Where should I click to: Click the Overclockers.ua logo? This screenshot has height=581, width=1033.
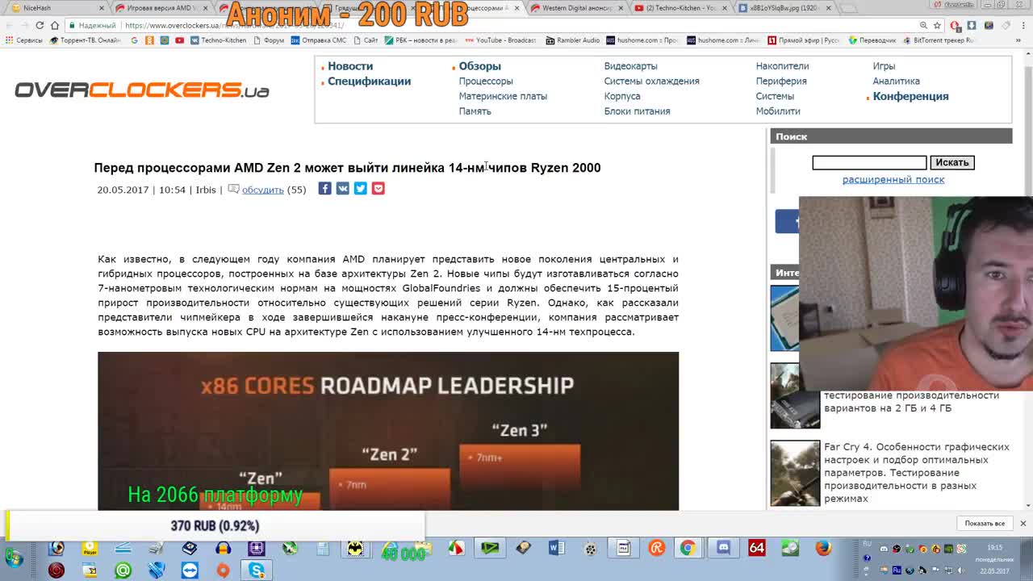tap(142, 90)
